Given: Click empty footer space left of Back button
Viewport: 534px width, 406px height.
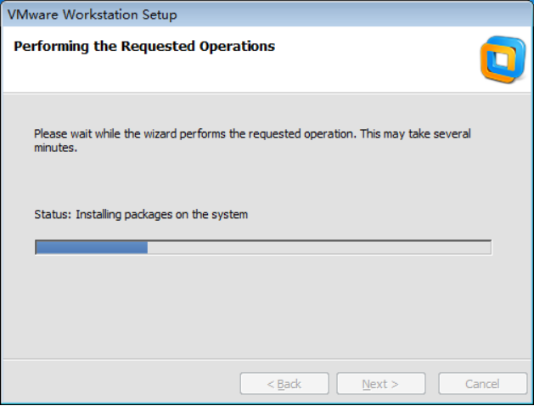Looking at the screenshot, I should click(121, 384).
